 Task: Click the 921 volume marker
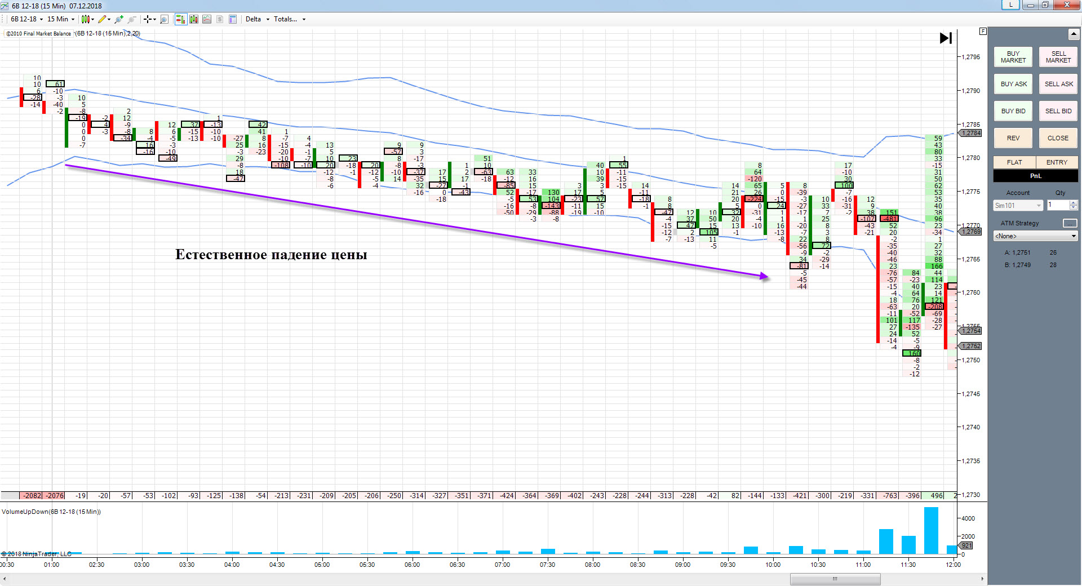pos(966,545)
